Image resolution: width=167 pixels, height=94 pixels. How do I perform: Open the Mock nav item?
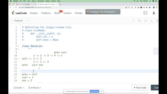coord(57,13)
